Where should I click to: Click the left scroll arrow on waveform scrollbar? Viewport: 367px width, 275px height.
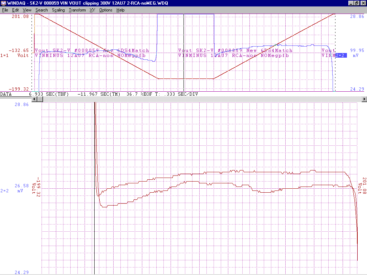pyautogui.click(x=35, y=99)
